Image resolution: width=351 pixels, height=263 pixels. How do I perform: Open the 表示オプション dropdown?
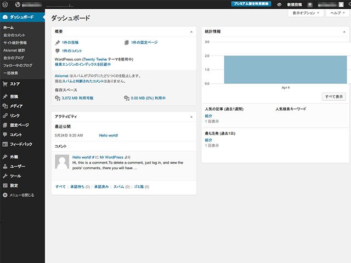pyautogui.click(x=305, y=13)
